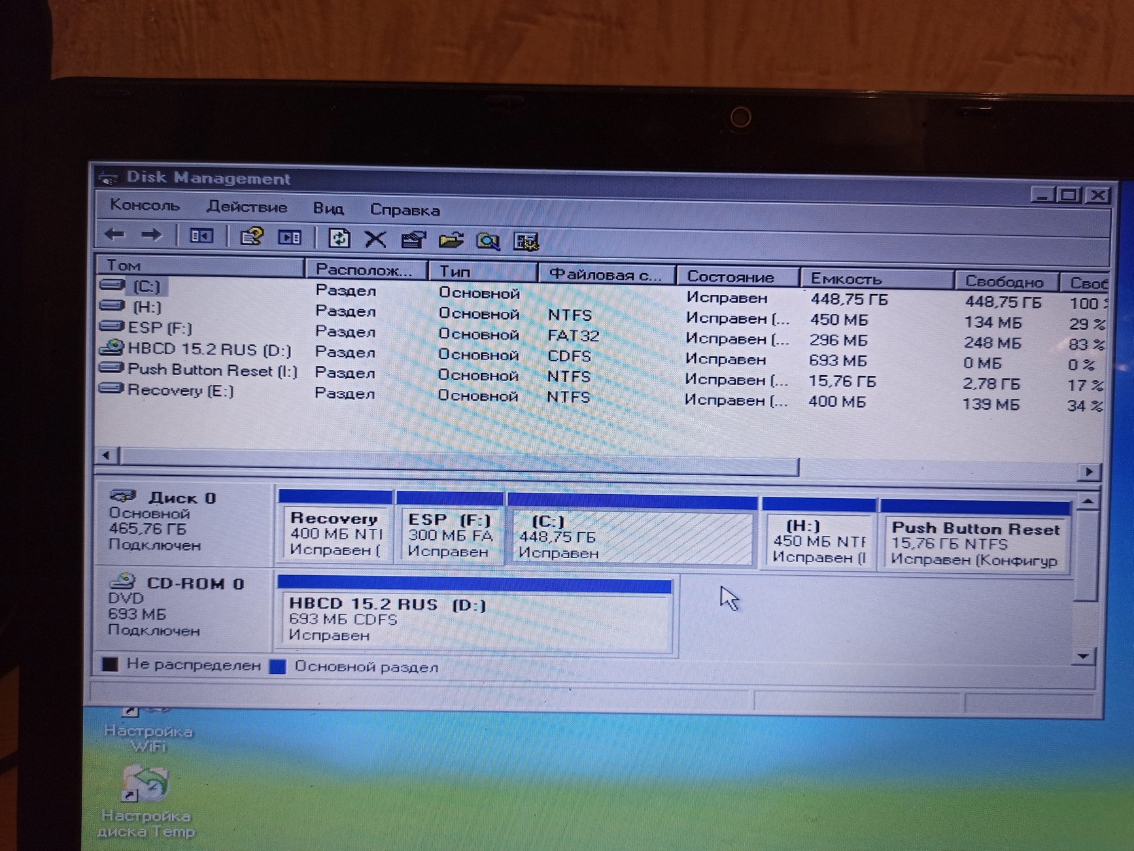
Task: Open the Настройка диска Temp desktop shortcut
Action: 146,803
